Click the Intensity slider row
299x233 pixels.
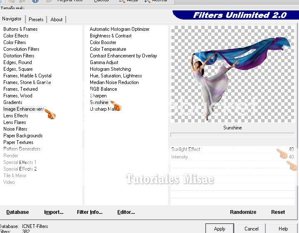[x=232, y=157]
